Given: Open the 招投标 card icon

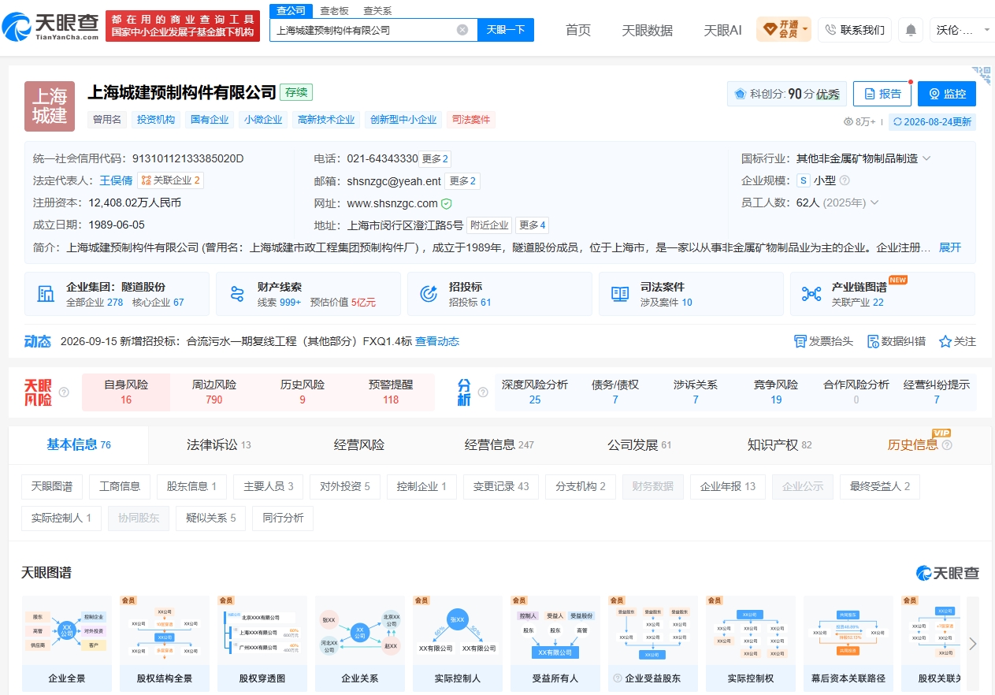Looking at the screenshot, I should 429,294.
